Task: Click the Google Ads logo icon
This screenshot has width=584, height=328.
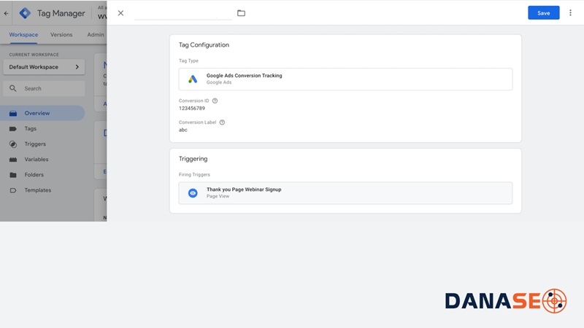Action: (x=193, y=79)
